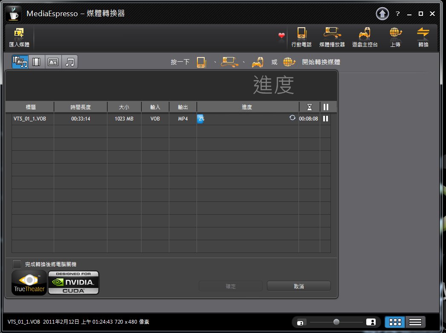Select the Mobile Phone (行動電話) device icon
The width and height of the screenshot is (446, 333).
tap(301, 37)
